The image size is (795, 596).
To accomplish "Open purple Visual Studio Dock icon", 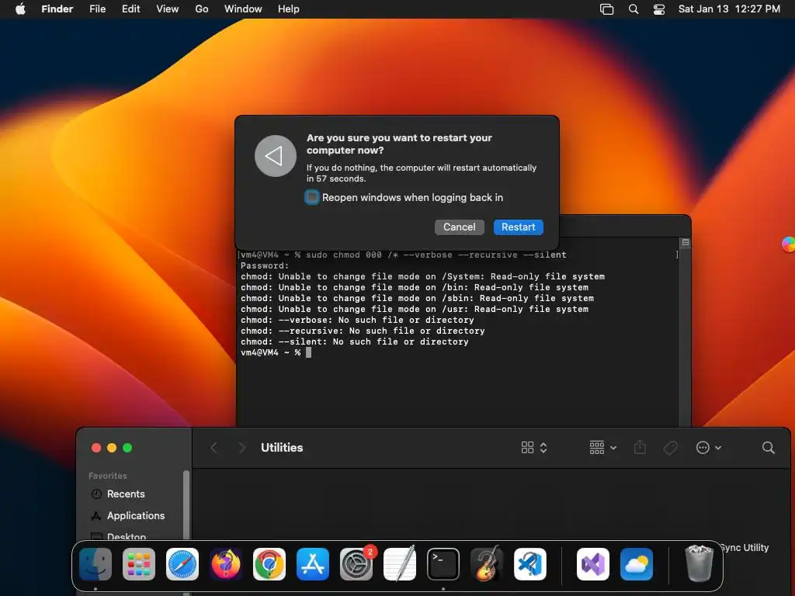I will [x=593, y=564].
